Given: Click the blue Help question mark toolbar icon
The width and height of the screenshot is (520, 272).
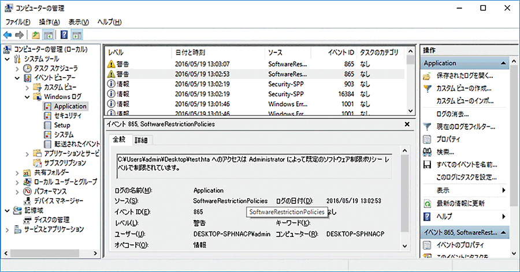Looking at the screenshot, I should coord(65,35).
